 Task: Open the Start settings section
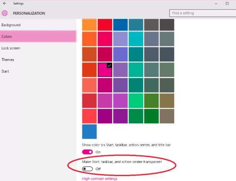(5, 71)
